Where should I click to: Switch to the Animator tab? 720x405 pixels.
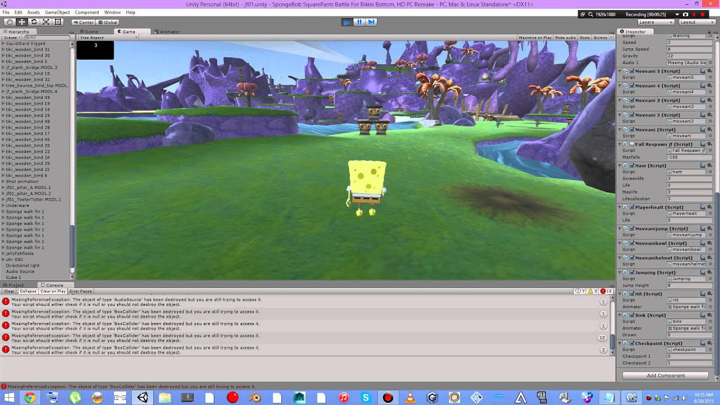pos(168,31)
